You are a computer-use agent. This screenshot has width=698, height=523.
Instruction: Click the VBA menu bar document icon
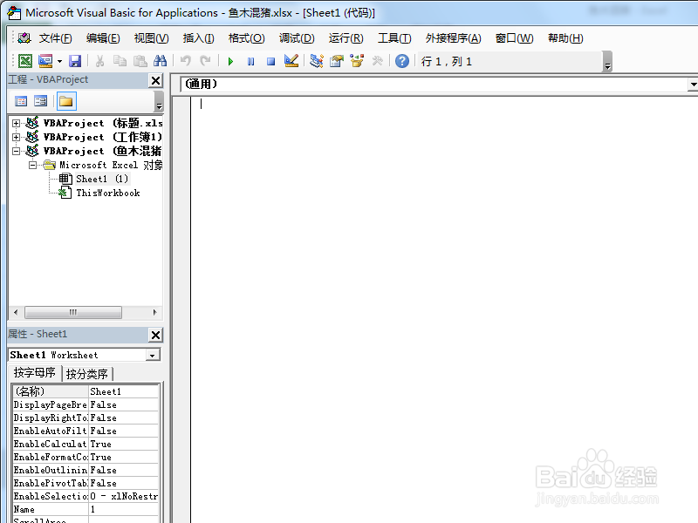(x=24, y=37)
